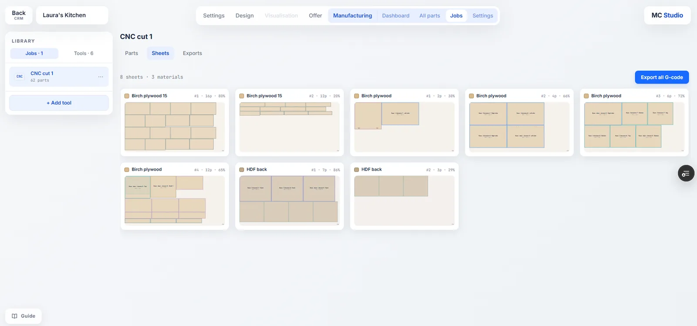Switch to the Exports tab
Image resolution: width=697 pixels, height=326 pixels.
pyautogui.click(x=193, y=53)
